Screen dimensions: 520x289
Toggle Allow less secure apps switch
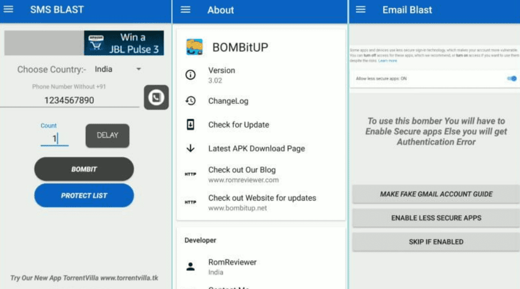tap(512, 79)
